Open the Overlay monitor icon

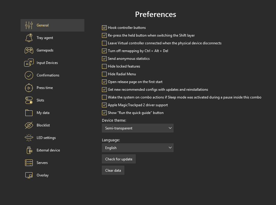[x=29, y=175]
